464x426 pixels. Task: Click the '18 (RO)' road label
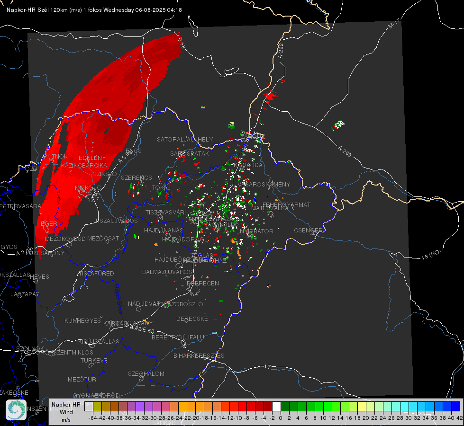(431, 255)
